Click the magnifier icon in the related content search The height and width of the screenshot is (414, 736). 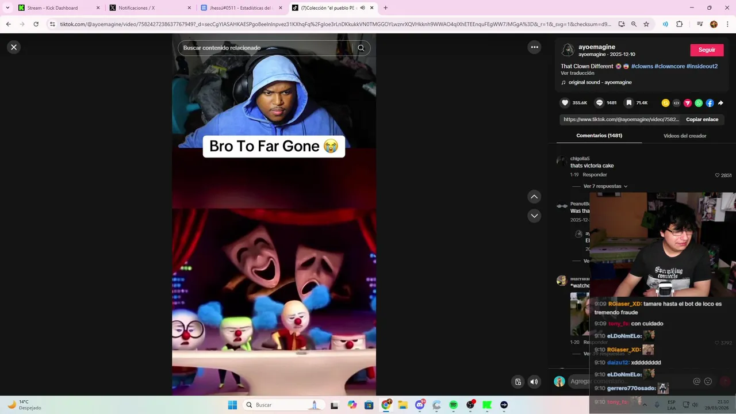tap(361, 48)
